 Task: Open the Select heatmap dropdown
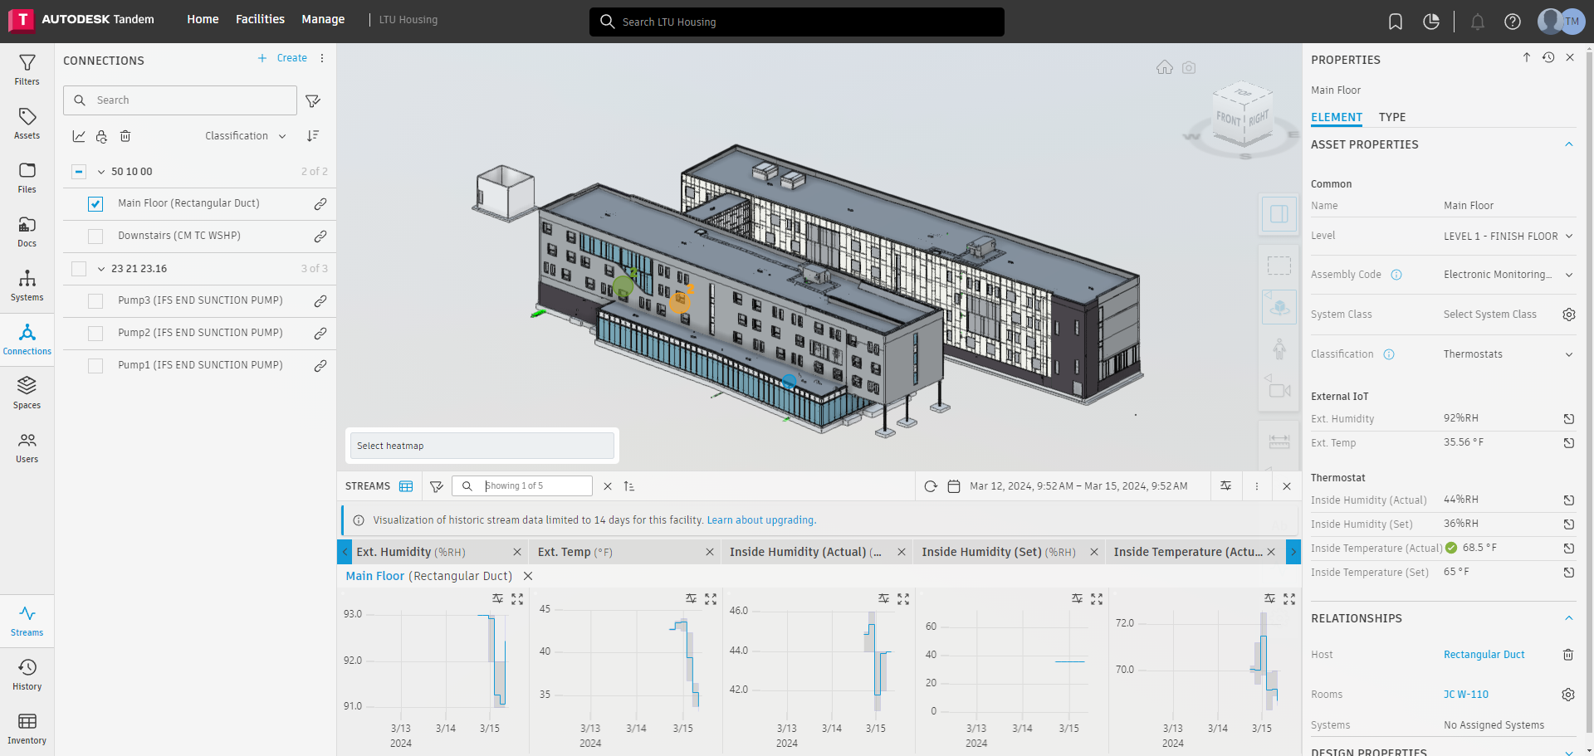point(482,446)
